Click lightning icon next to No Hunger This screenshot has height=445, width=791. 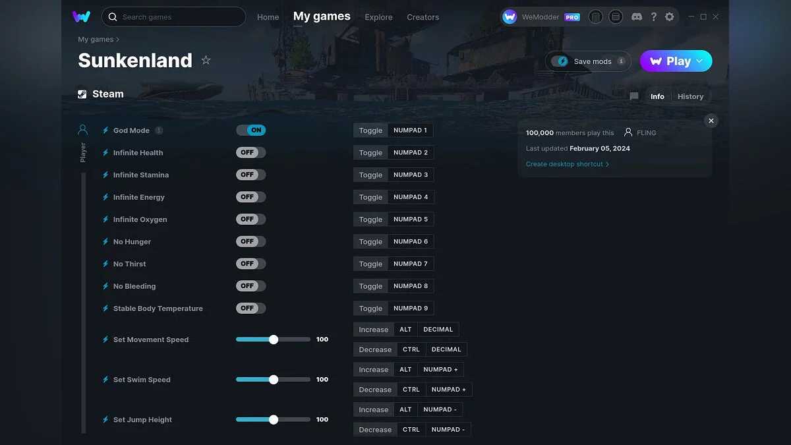pos(105,242)
